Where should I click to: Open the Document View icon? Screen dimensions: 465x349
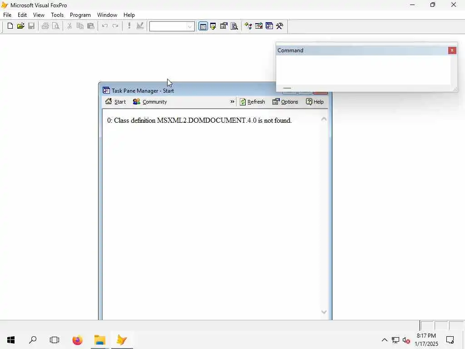234,26
